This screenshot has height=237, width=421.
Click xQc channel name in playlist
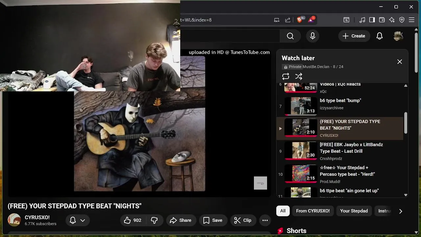point(323,92)
